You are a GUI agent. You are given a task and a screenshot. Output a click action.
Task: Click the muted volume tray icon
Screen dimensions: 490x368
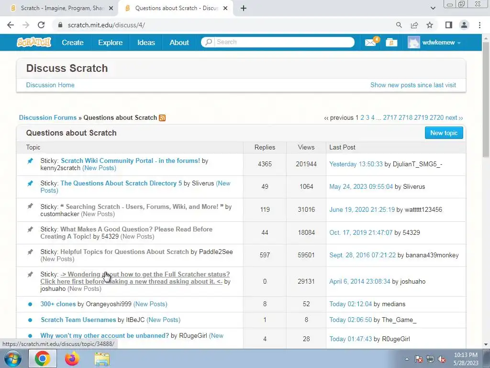[x=442, y=359]
